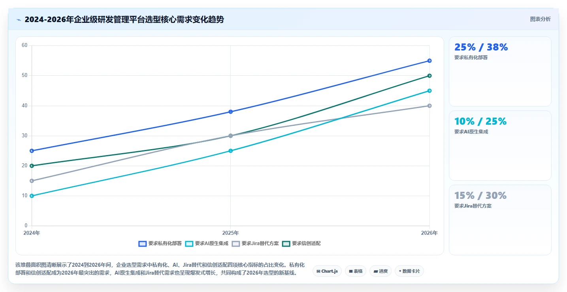Click the 2024 data point of Jira替代方案 at 15

pyautogui.click(x=32, y=181)
